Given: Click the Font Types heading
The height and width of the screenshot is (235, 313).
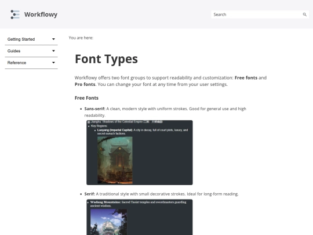Looking at the screenshot, I should (106, 59).
